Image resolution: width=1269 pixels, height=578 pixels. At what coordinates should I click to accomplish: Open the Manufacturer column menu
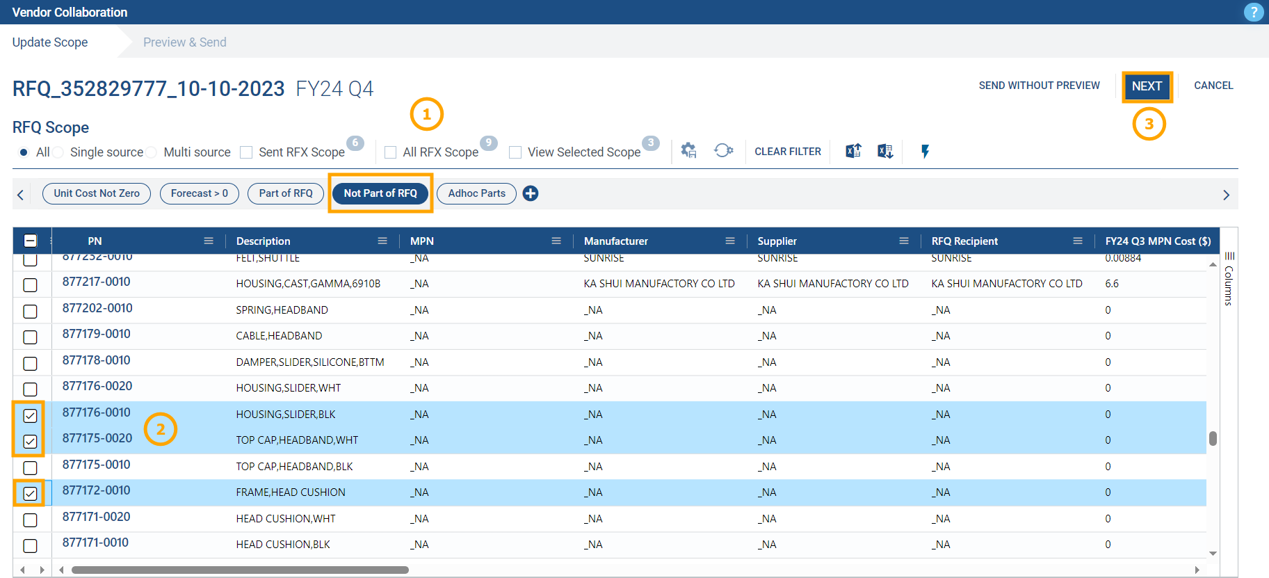pyautogui.click(x=730, y=241)
